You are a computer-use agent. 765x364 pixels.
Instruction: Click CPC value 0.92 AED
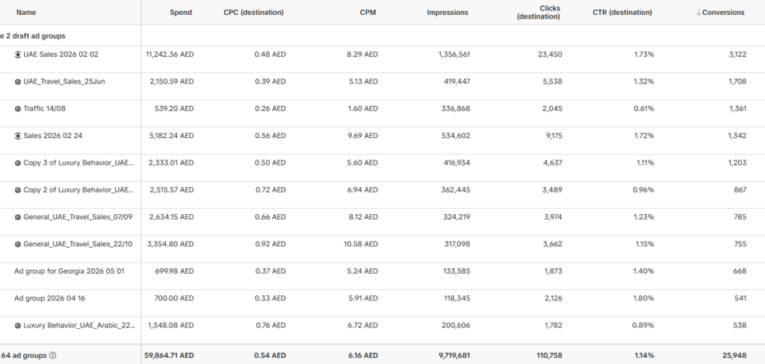(x=270, y=244)
